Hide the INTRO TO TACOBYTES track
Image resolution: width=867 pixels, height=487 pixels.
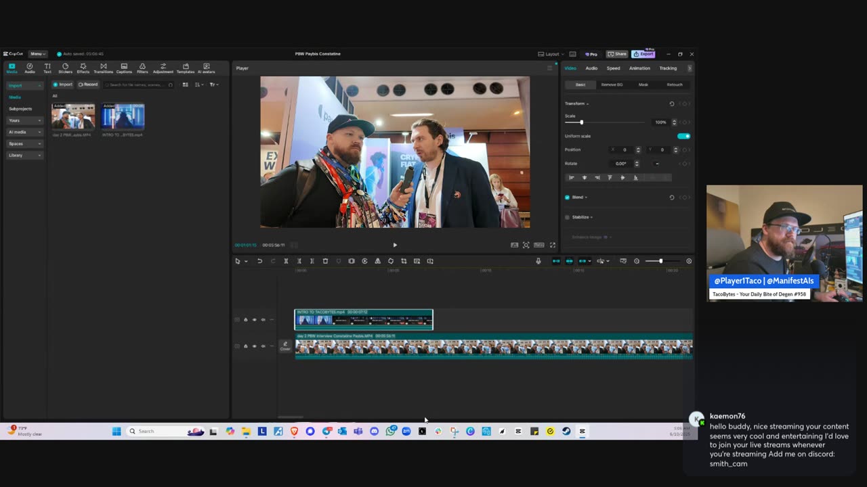coord(254,319)
